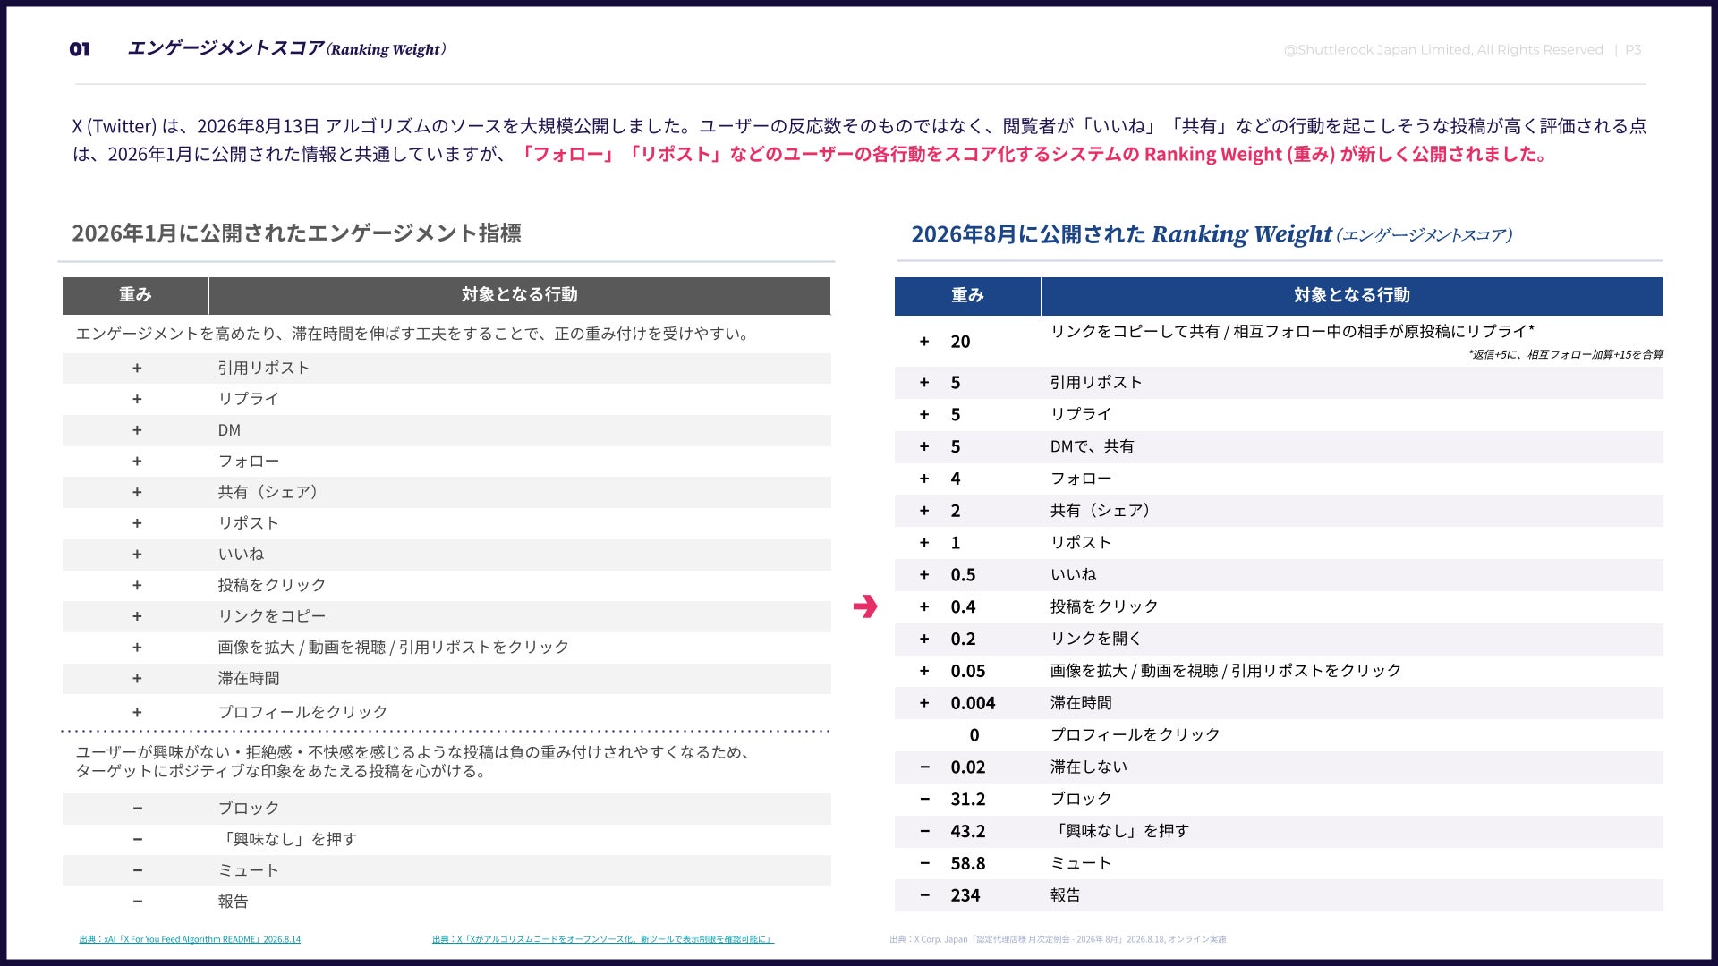The image size is (1718, 966).
Task: Click the Shuttlerock Japan Limited copyright text
Action: [x=1443, y=50]
